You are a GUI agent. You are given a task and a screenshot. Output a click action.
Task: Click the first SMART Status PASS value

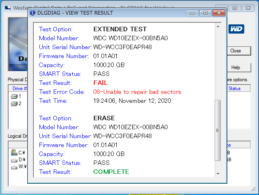pos(101,74)
